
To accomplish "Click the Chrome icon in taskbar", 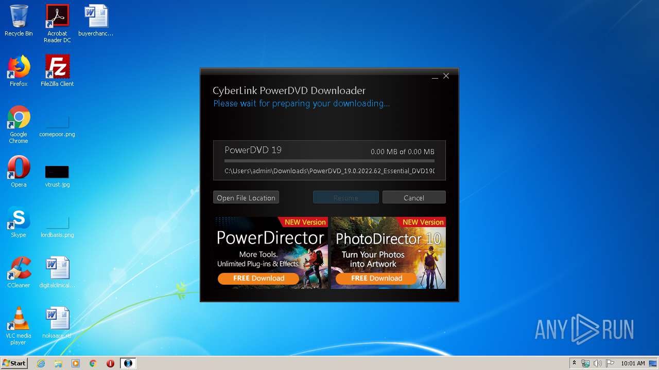I will 93,363.
